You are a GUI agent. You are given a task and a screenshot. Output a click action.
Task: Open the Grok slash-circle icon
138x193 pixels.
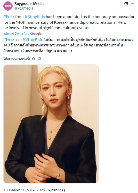tap(126, 4)
